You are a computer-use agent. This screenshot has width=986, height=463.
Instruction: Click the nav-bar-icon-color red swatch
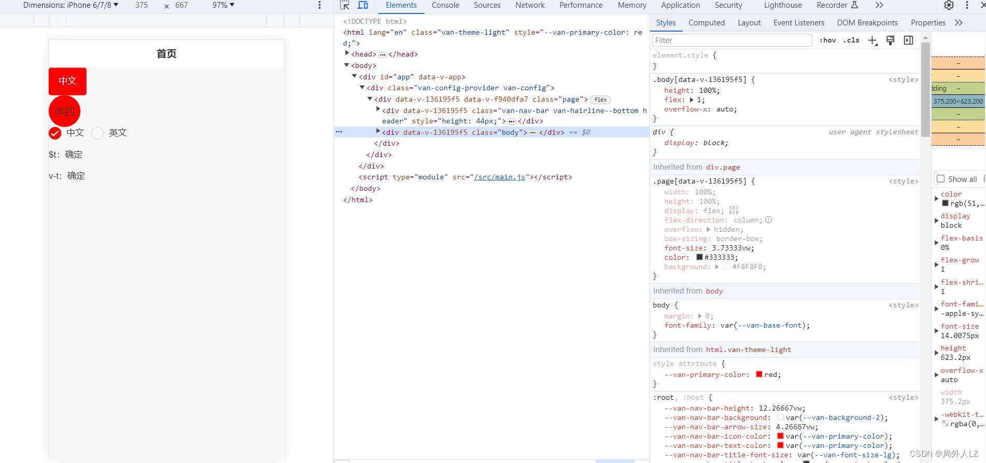[x=780, y=436]
